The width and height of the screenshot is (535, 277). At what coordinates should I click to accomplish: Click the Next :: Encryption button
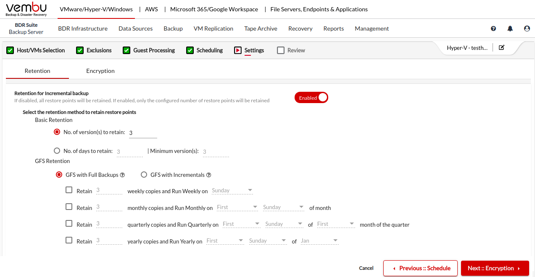pos(495,268)
